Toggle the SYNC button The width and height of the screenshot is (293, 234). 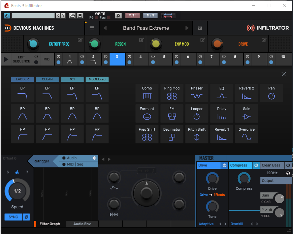[x=13, y=217]
